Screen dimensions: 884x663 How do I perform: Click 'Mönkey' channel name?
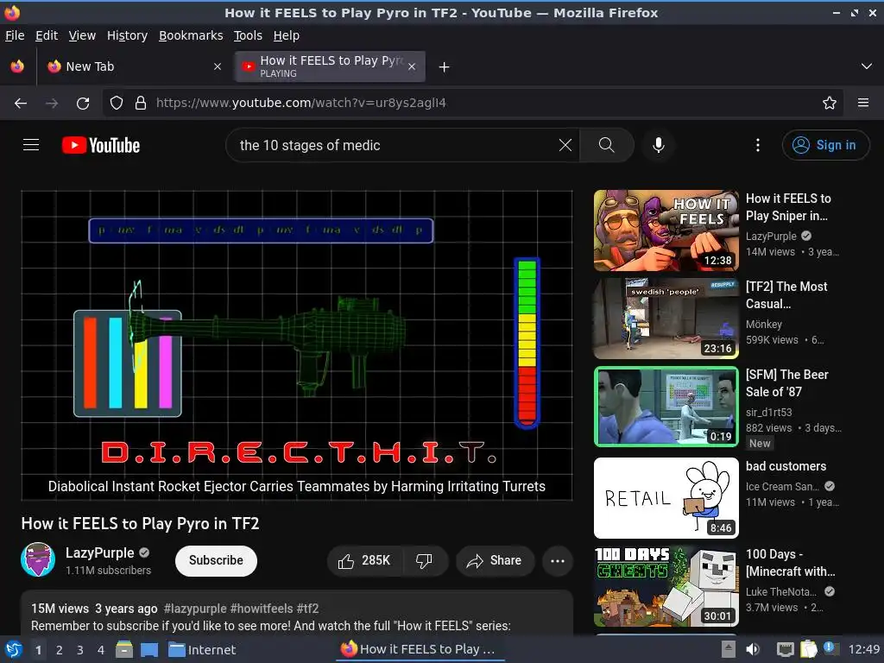click(764, 325)
